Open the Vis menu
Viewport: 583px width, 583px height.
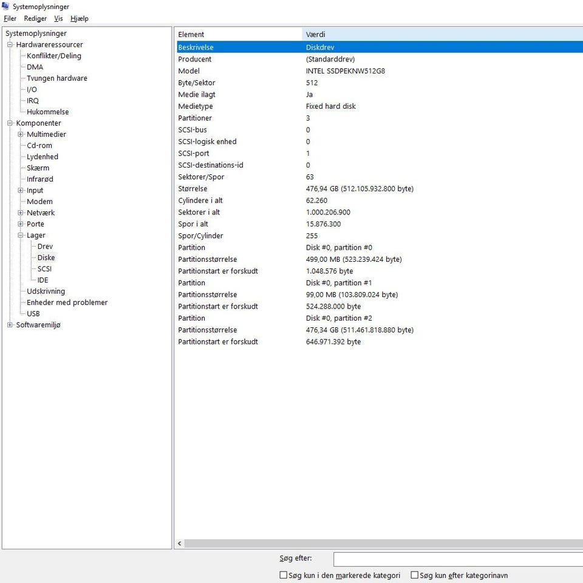point(58,18)
